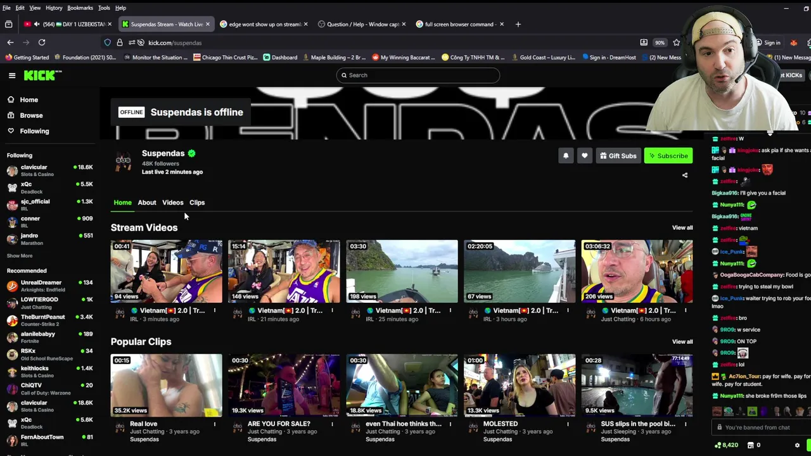The image size is (811, 456).
Task: Open UnrealDreamer in Recommended list
Action: click(x=49, y=286)
